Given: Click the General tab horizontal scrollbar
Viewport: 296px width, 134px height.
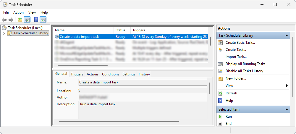Looking at the screenshot, I should point(119,122).
